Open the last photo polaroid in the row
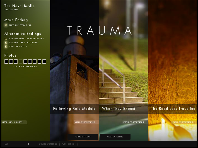Image resolution: width=198 pixels, height=148 pixels. pyautogui.click(x=44, y=61)
